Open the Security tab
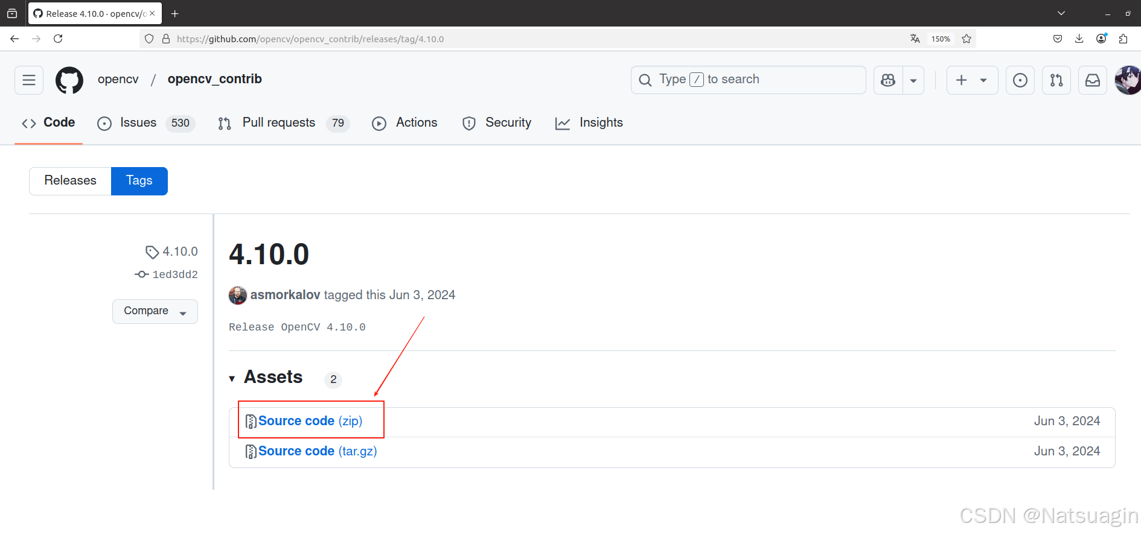 497,123
